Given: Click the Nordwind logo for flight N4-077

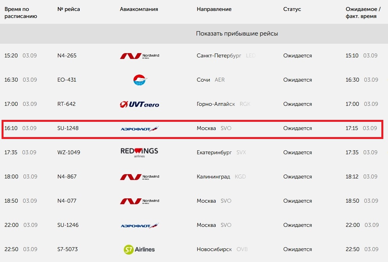Looking at the screenshot, I should point(139,201).
